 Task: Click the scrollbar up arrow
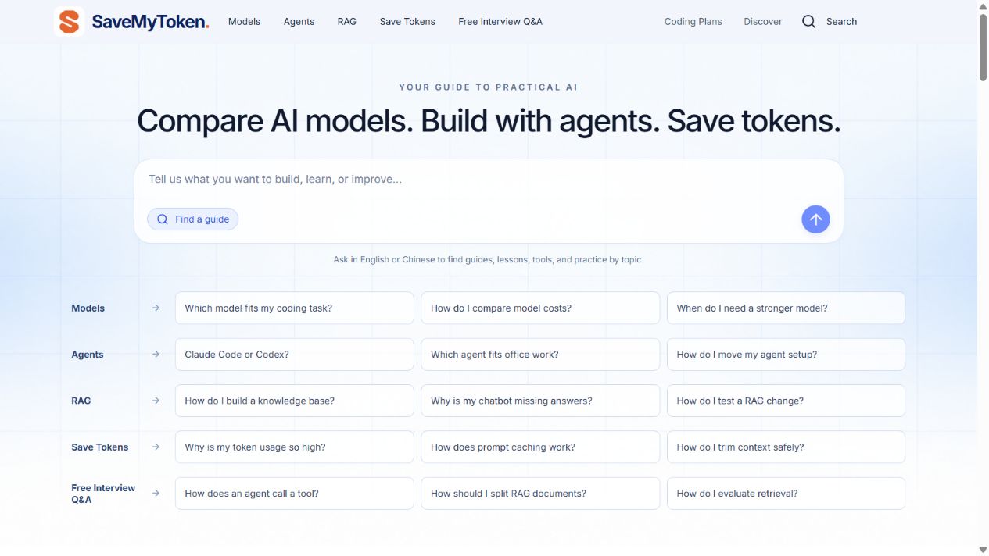pos(983,5)
